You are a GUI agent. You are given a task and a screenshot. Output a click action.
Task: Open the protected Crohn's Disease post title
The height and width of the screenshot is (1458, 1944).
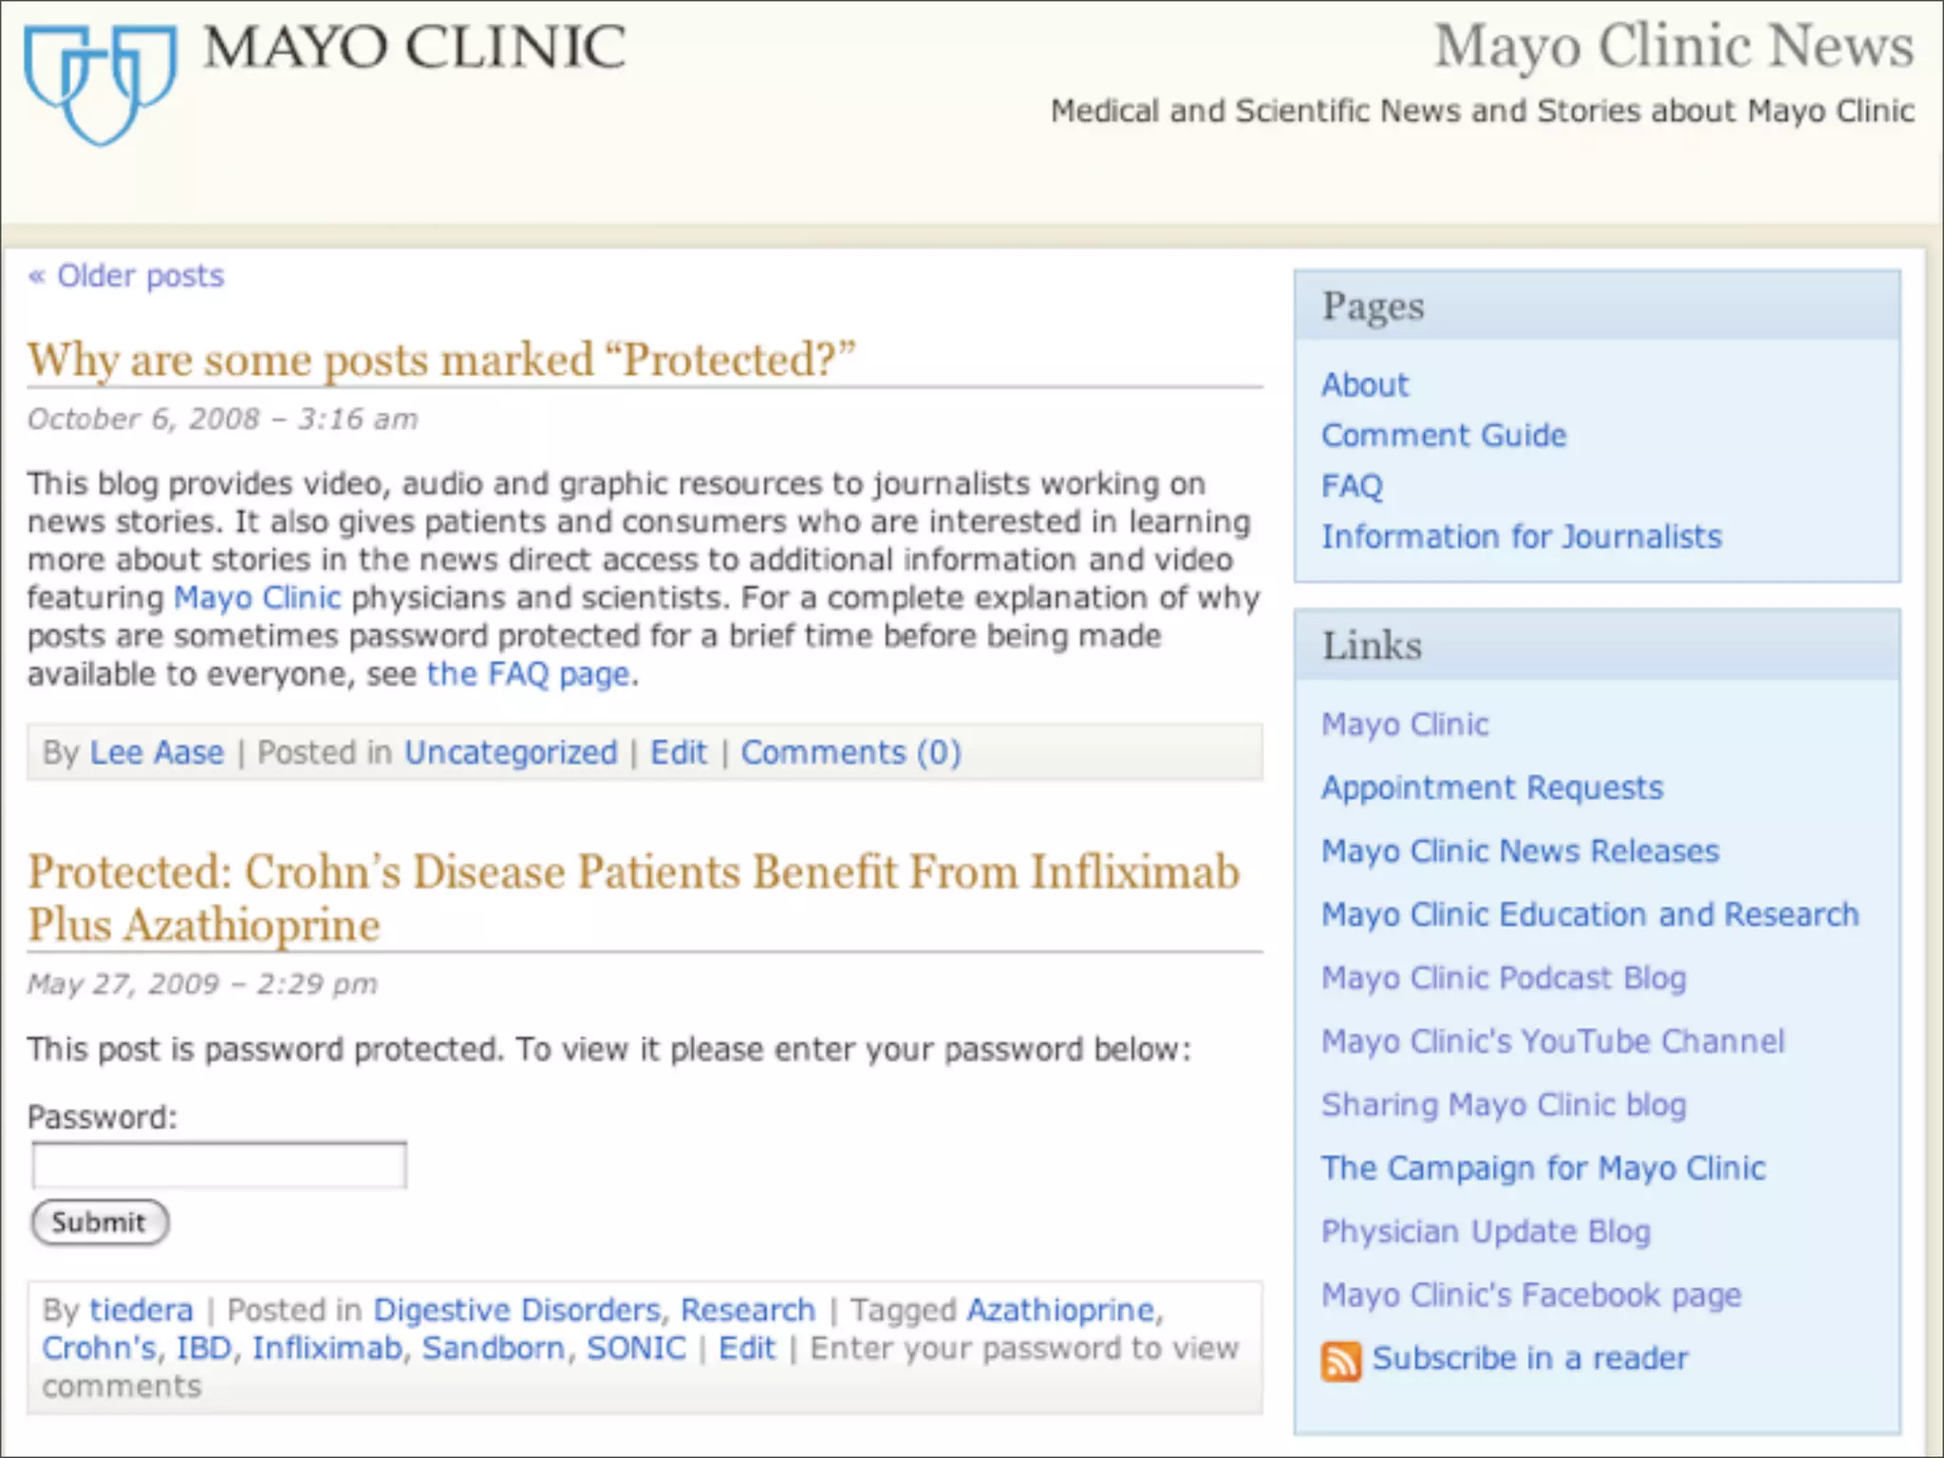click(632, 897)
